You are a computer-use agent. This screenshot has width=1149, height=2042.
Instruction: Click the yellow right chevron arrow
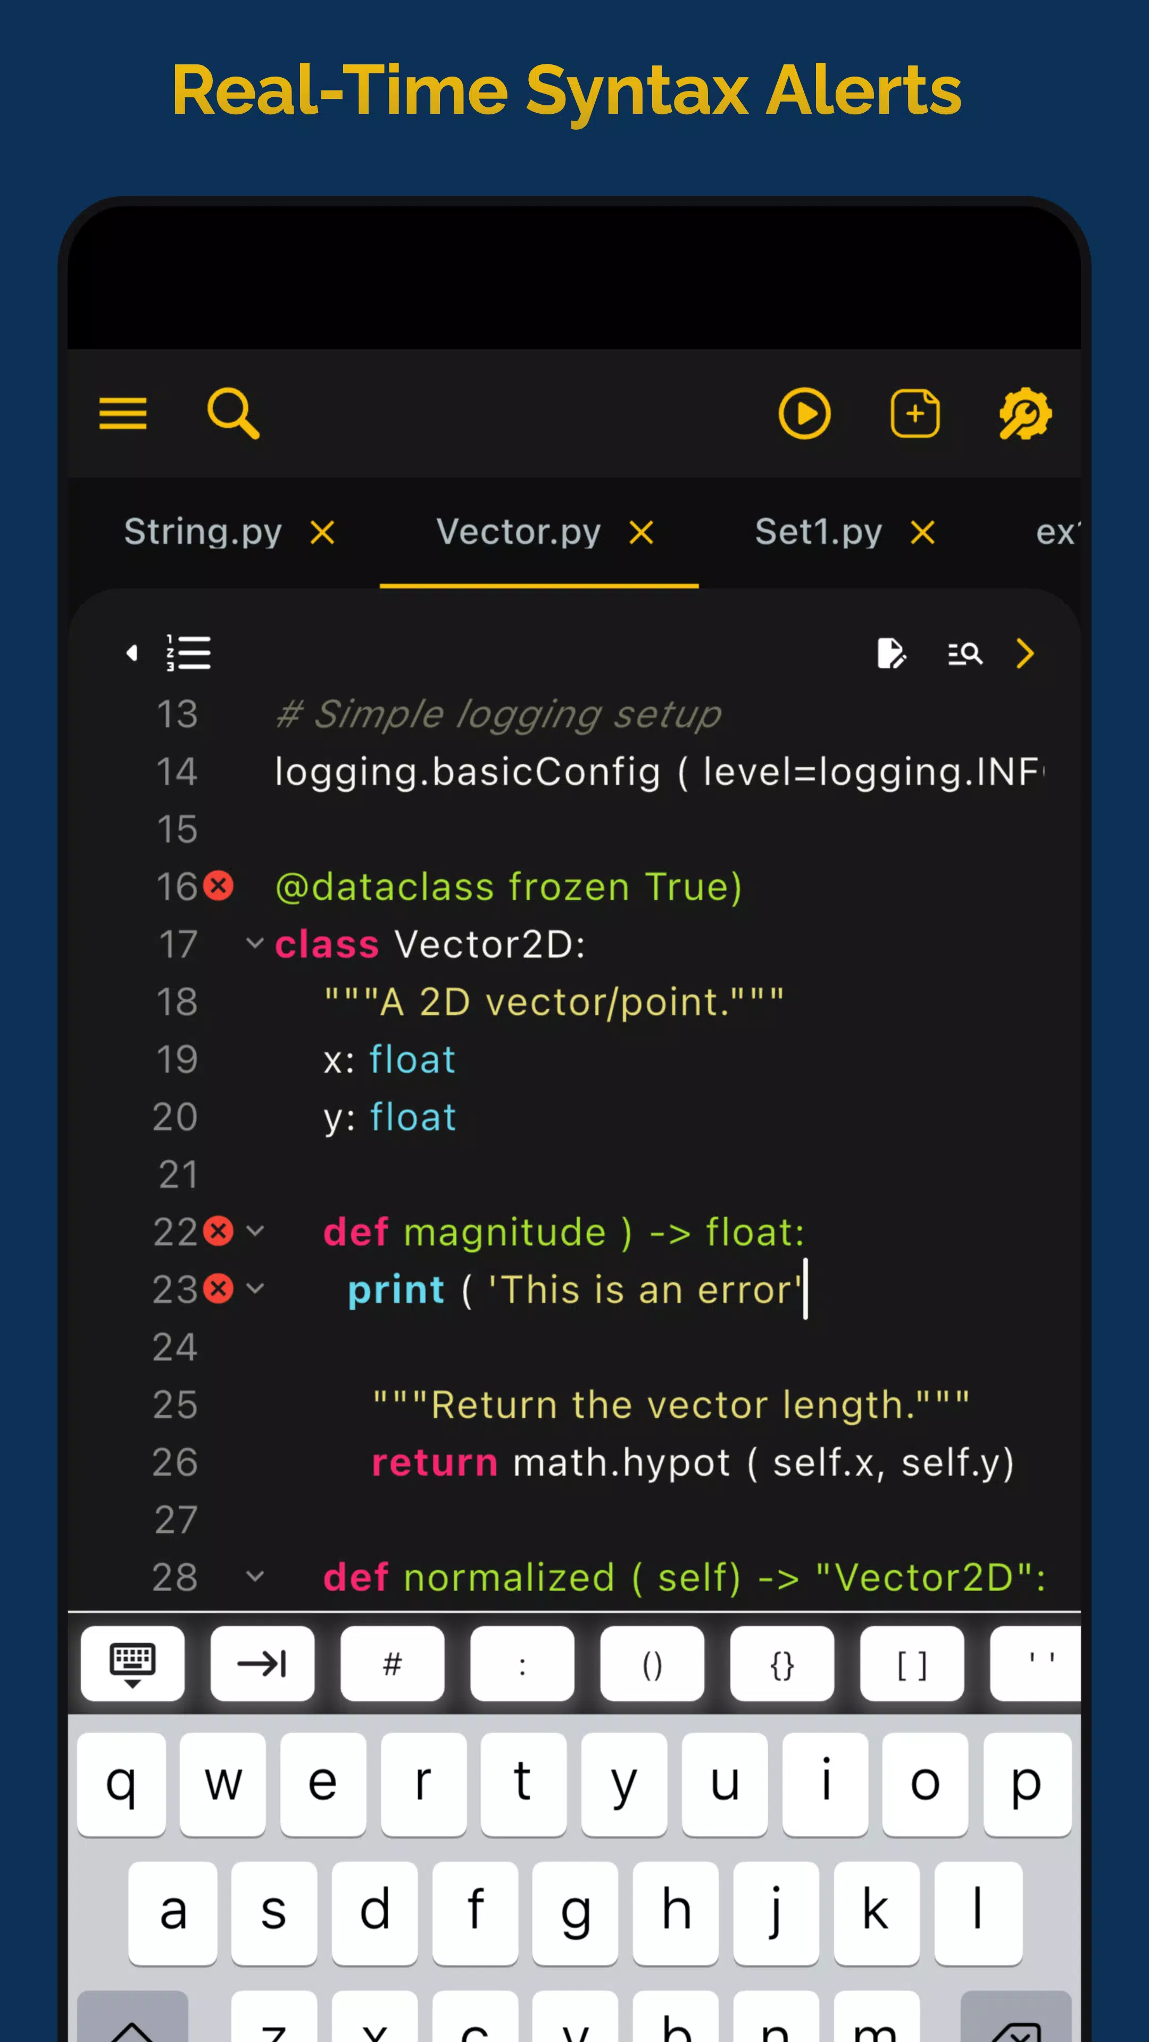(1025, 654)
